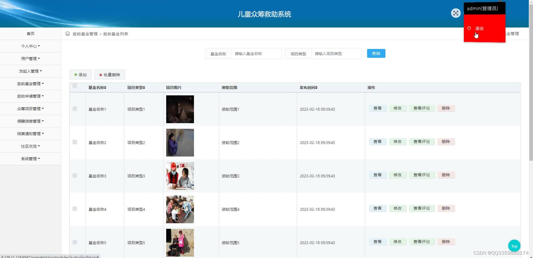Image resolution: width=533 pixels, height=258 pixels.
Task: Expand the 社区交流 sidebar menu
Action: click(31, 146)
